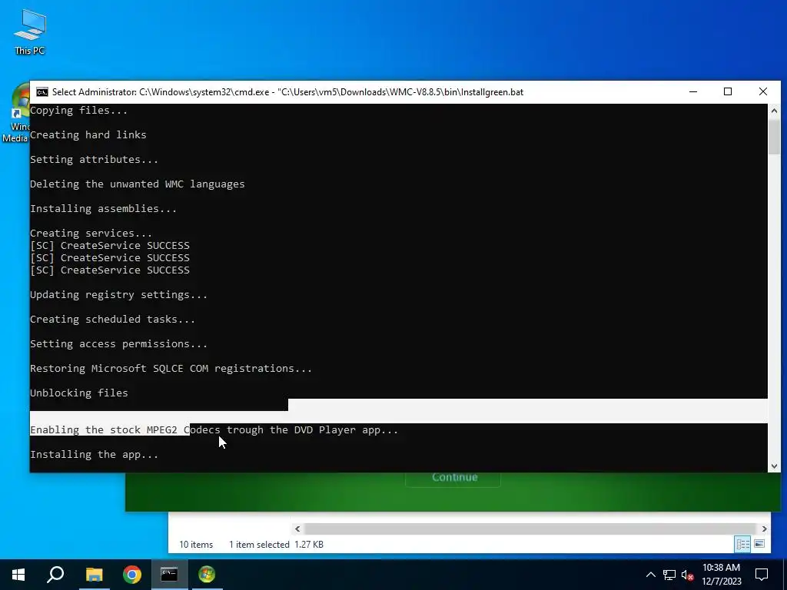Maximize the Command Prompt window
Viewport: 787px width, 590px height.
coord(728,92)
